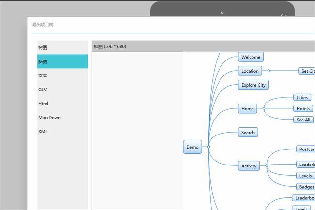Screen dimensions: 315x210
Task: Click the Home node in mind map
Action: [248, 109]
